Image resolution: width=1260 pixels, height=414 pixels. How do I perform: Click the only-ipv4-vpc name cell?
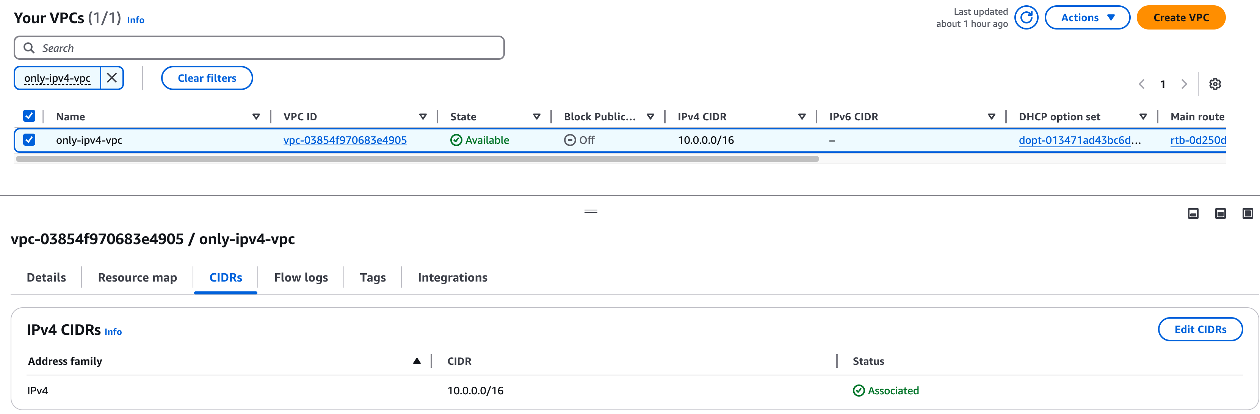point(89,140)
